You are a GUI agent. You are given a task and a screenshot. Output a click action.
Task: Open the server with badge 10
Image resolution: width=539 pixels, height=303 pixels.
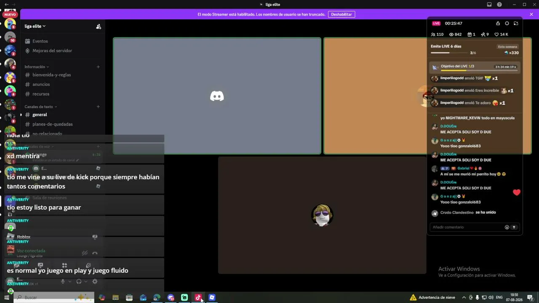[10, 37]
